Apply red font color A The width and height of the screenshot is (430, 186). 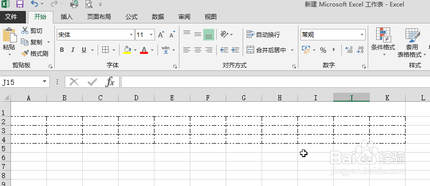click(x=144, y=50)
